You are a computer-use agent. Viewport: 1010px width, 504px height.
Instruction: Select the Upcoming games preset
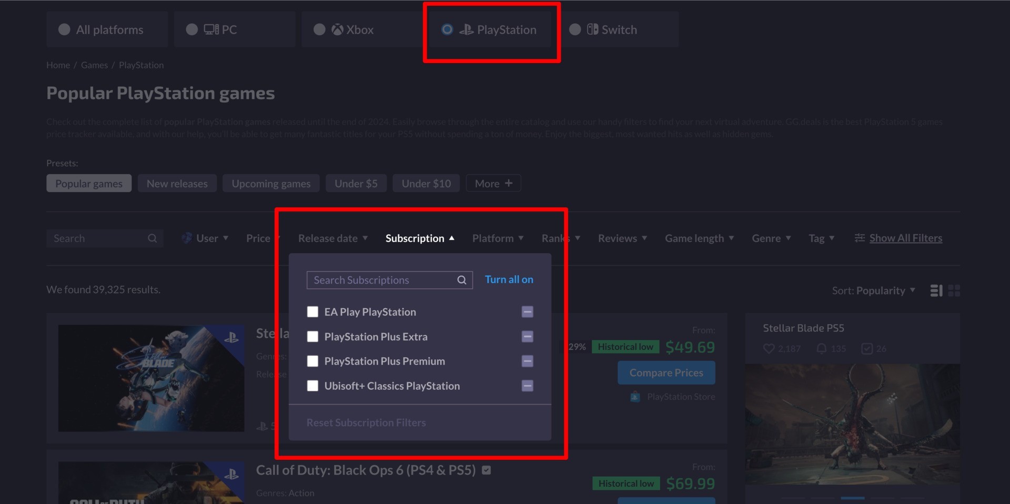tap(271, 184)
